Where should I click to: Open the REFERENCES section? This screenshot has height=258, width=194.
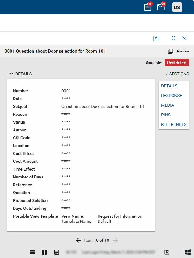[174, 124]
